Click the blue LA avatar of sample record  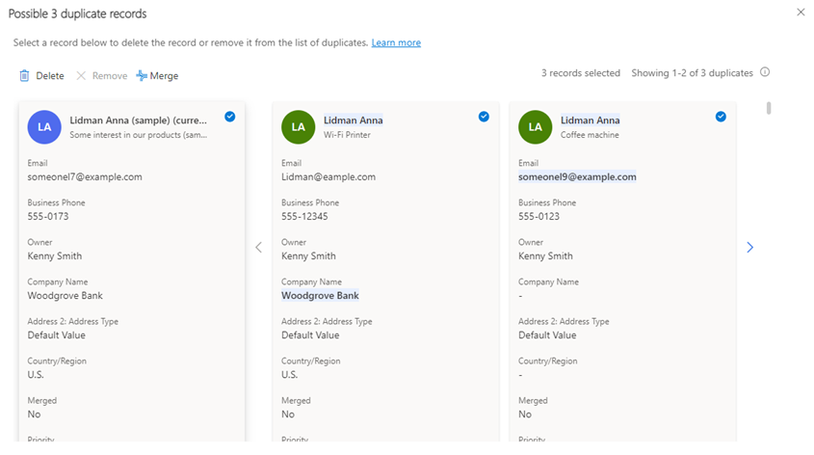click(x=44, y=126)
